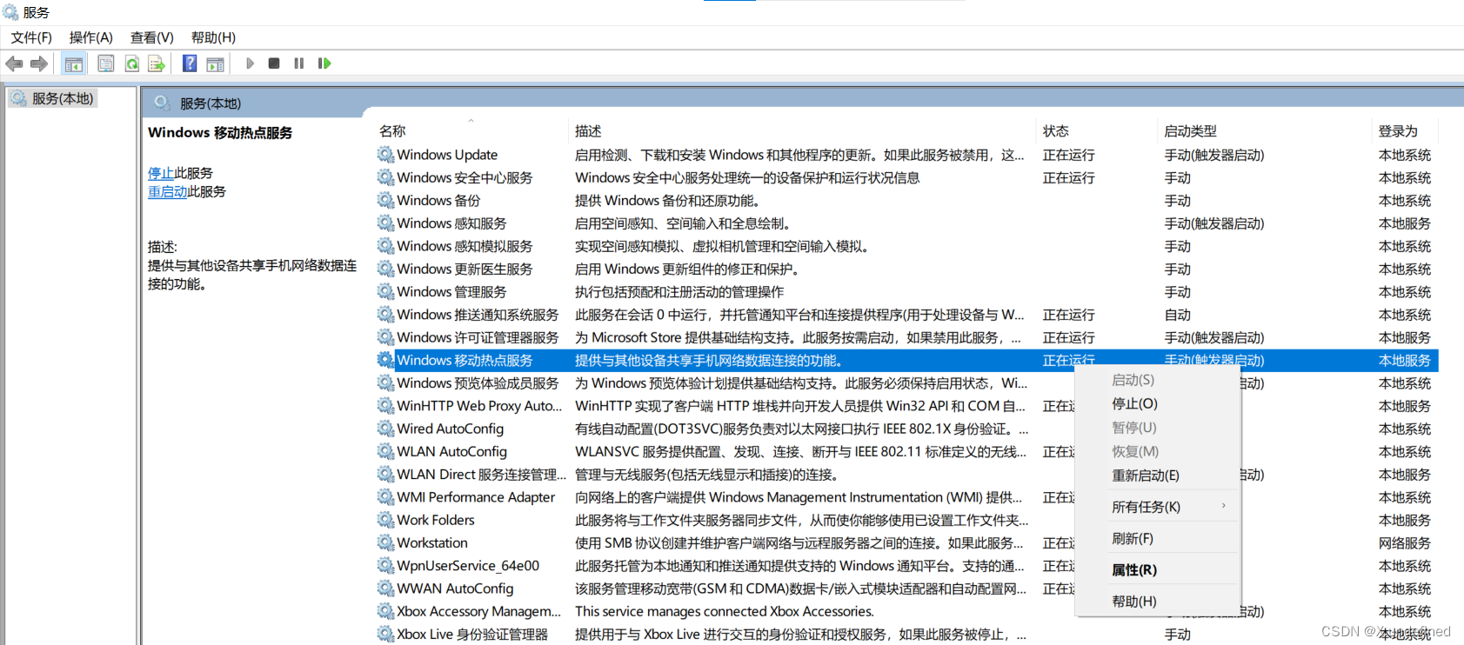Select the Windows 预览体验成员服务 service name
This screenshot has width=1464, height=645.
pos(478,382)
